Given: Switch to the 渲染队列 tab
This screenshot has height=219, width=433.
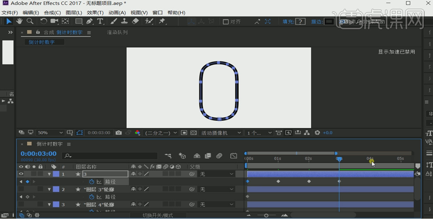Looking at the screenshot, I should click(117, 32).
